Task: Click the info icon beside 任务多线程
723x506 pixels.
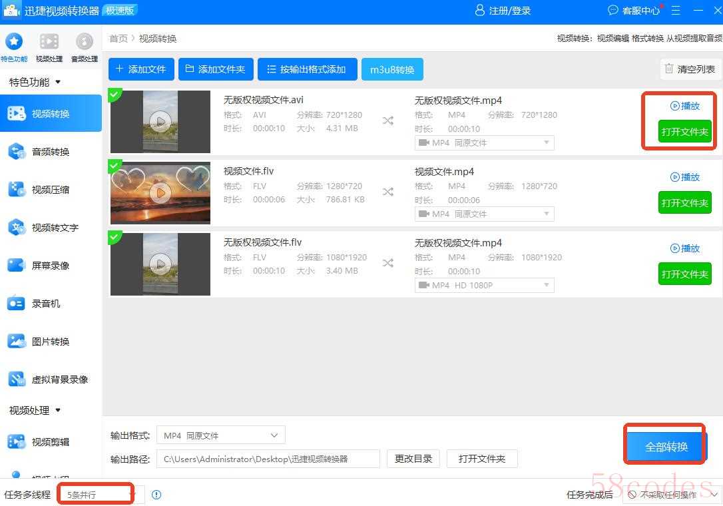Action: pos(156,495)
